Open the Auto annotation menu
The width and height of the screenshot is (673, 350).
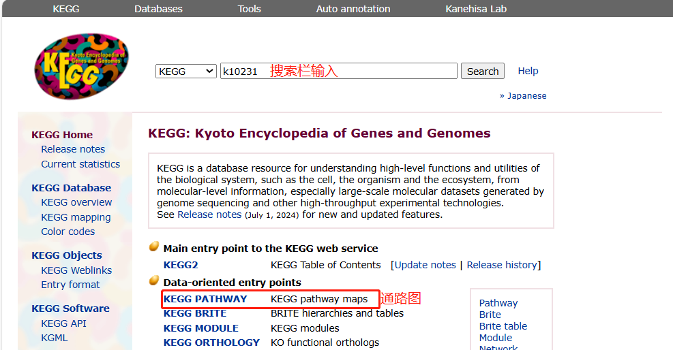tap(353, 9)
